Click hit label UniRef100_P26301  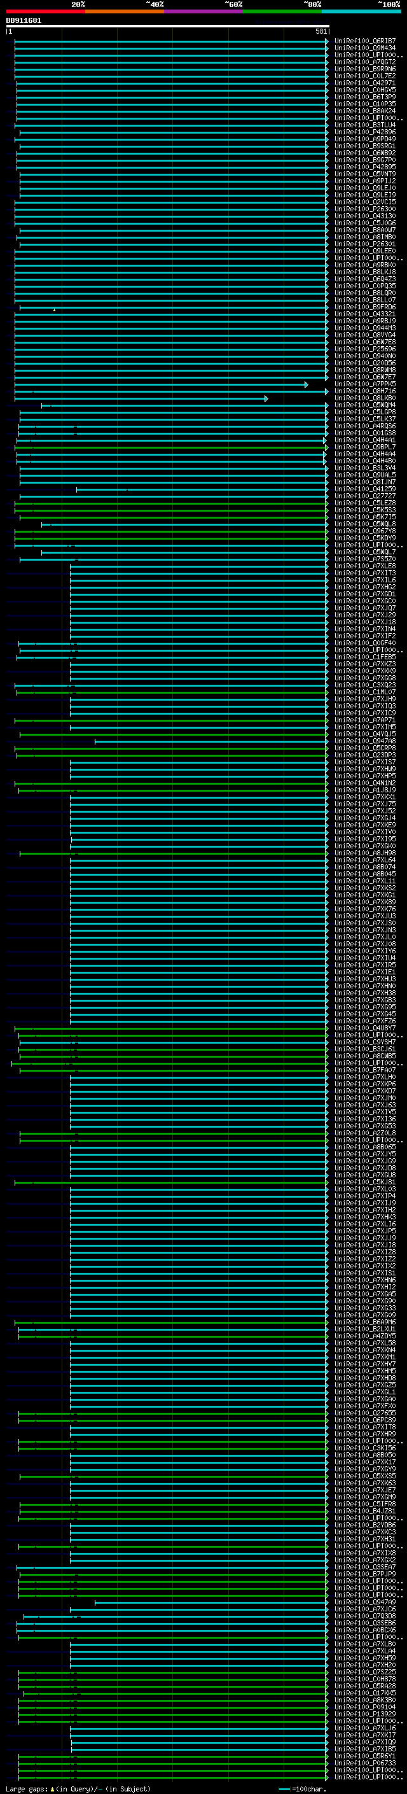[x=365, y=244]
